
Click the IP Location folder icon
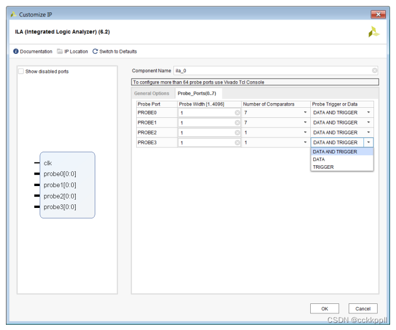click(x=60, y=52)
